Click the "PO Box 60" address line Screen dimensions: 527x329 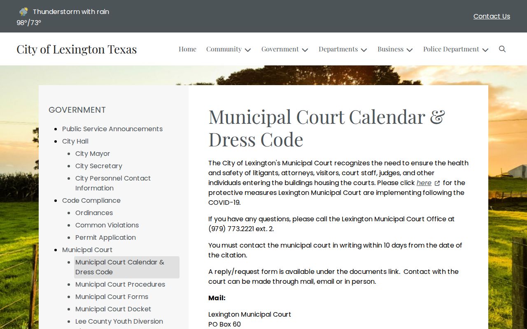224,324
